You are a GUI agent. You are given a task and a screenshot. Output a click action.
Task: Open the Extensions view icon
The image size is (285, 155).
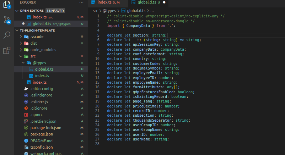7,51
